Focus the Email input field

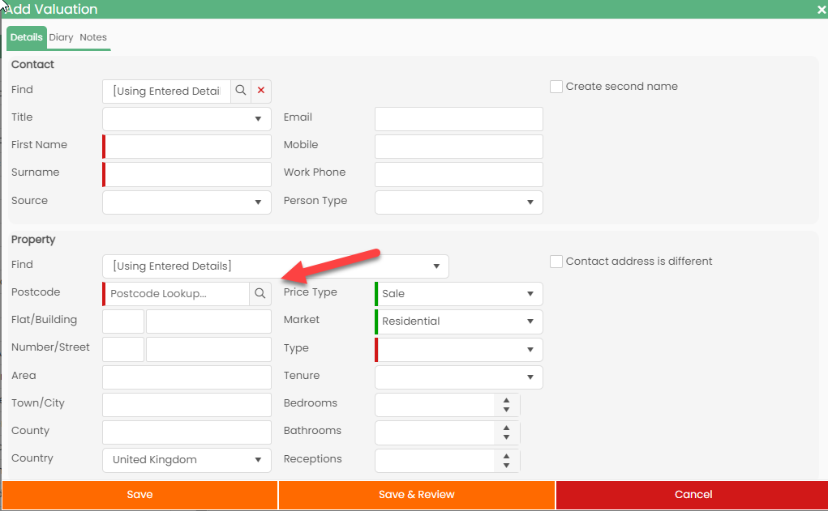click(x=458, y=119)
